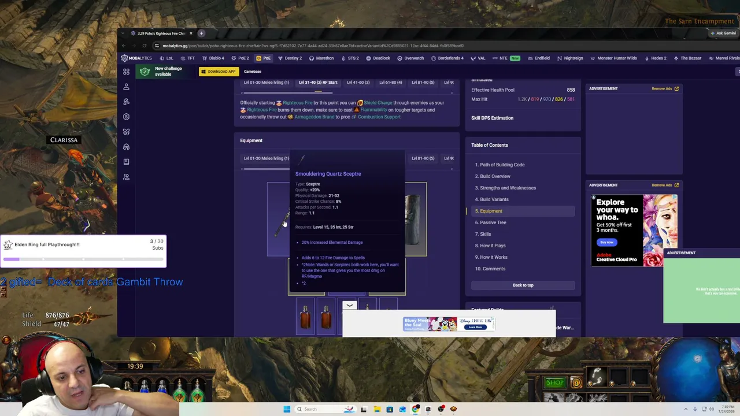Click the Combustion Support gem link
The height and width of the screenshot is (416, 740).
(379, 117)
